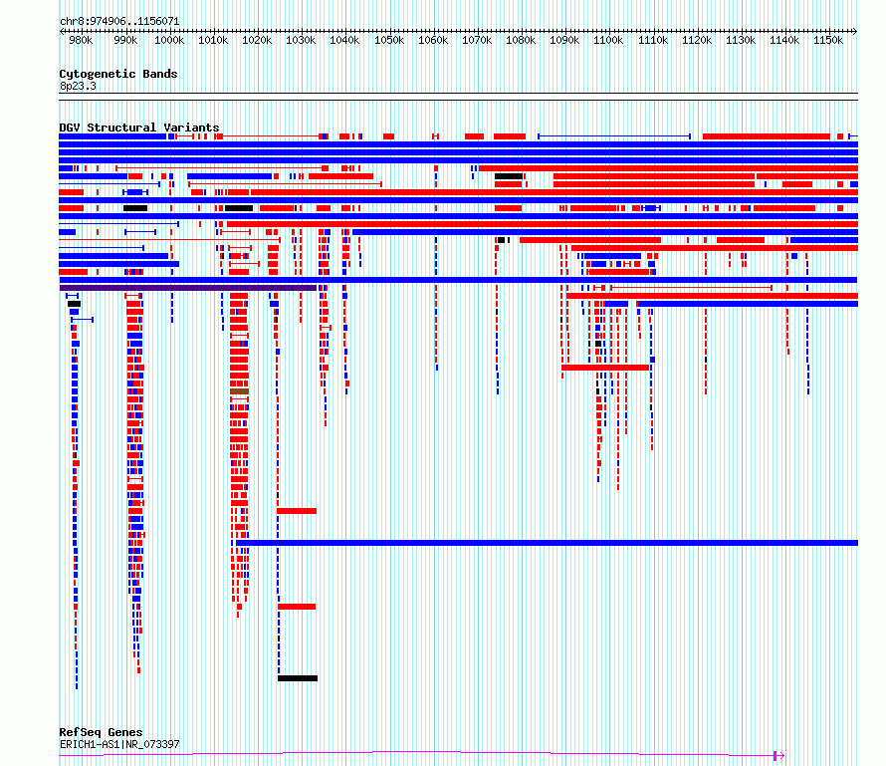The height and width of the screenshot is (766, 886).
Task: Click the 1070k scale label
Action: coord(477,40)
